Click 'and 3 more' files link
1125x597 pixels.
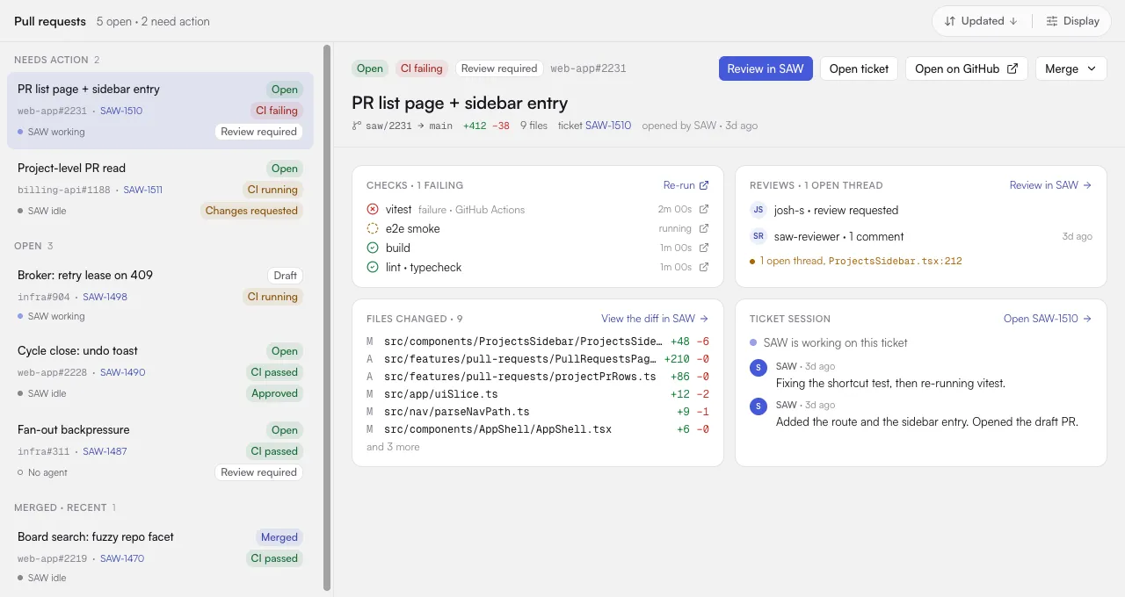tap(393, 447)
